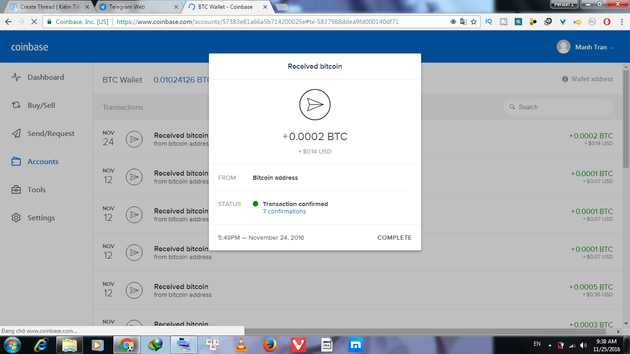Open Settings from the sidebar
The height and width of the screenshot is (354, 630).
tap(41, 218)
